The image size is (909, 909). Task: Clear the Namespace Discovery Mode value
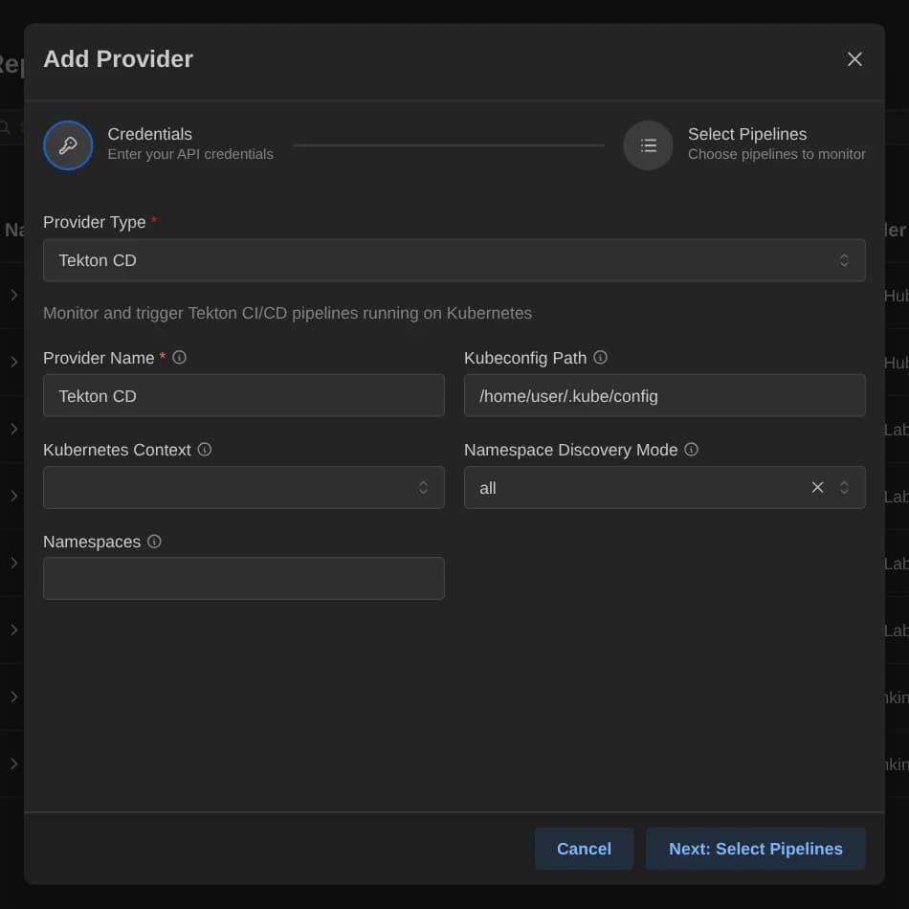click(817, 488)
